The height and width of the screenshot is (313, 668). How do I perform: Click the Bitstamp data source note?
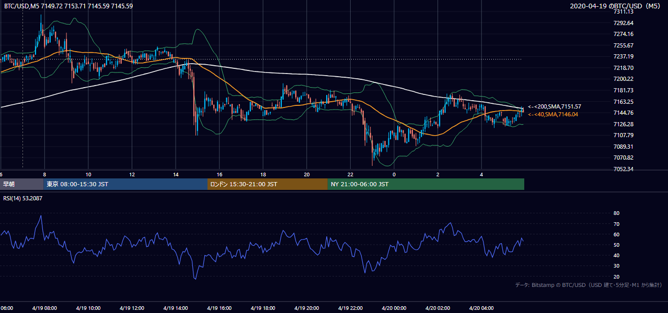[589, 285]
